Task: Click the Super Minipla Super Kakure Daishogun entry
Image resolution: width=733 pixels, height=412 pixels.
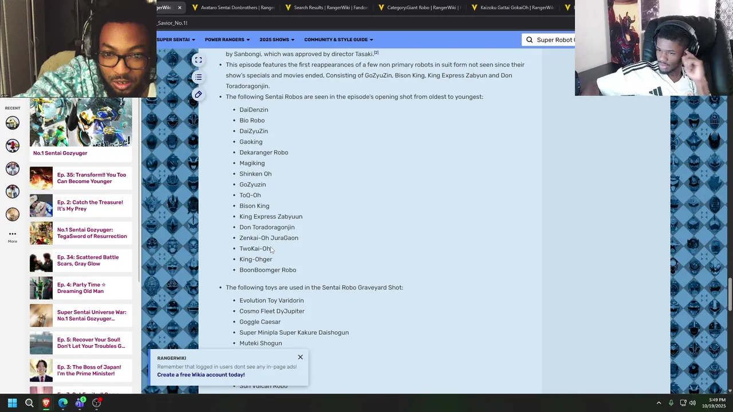Action: click(294, 332)
